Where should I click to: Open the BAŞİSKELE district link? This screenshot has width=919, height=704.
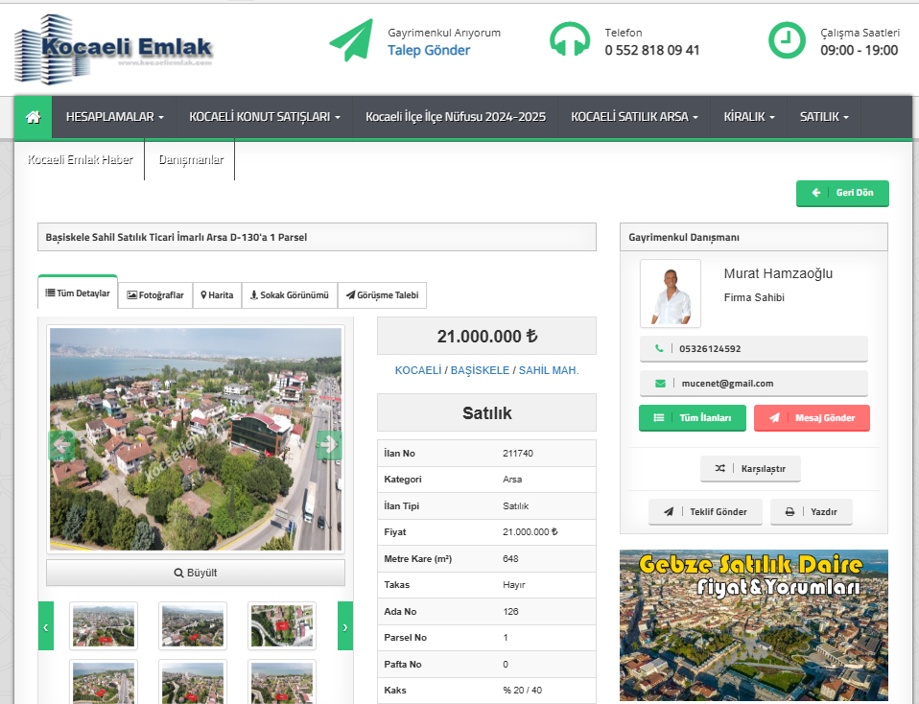click(481, 370)
